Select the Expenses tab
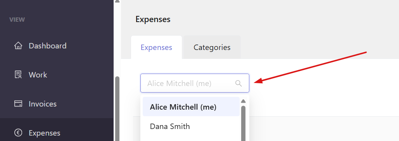Viewport: 399px width, 141px height. tap(157, 47)
